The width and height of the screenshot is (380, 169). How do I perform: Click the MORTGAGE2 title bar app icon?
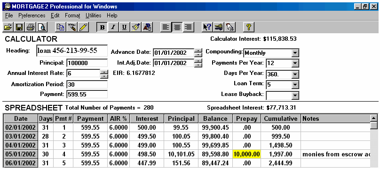point(7,7)
